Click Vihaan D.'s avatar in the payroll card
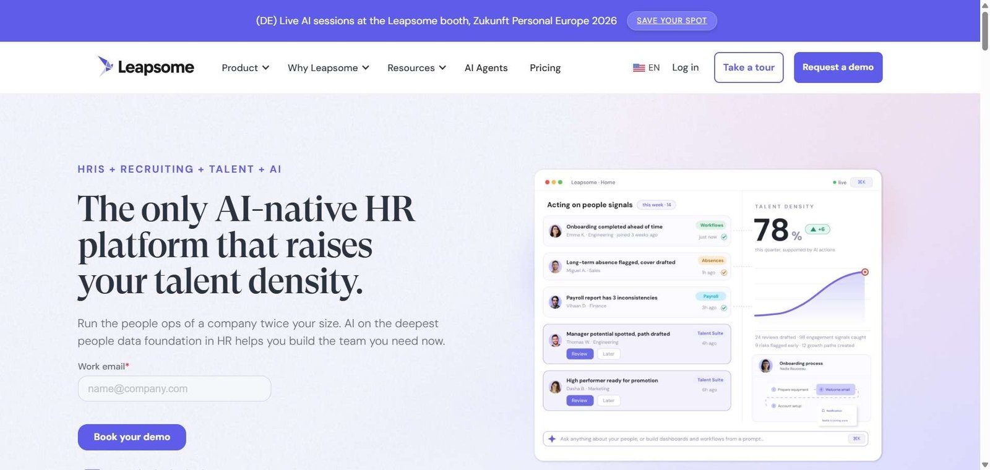The height and width of the screenshot is (470, 990). [x=556, y=302]
